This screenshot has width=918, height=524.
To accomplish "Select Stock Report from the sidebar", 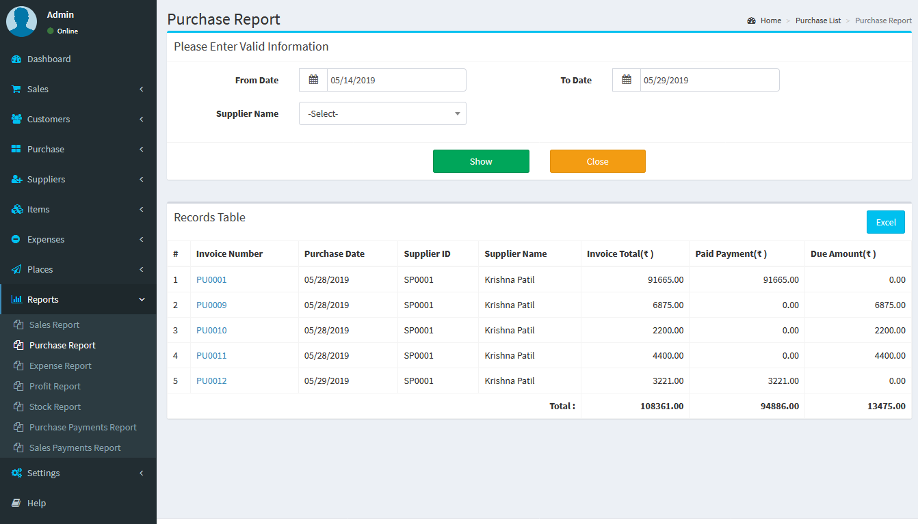I will (55, 407).
